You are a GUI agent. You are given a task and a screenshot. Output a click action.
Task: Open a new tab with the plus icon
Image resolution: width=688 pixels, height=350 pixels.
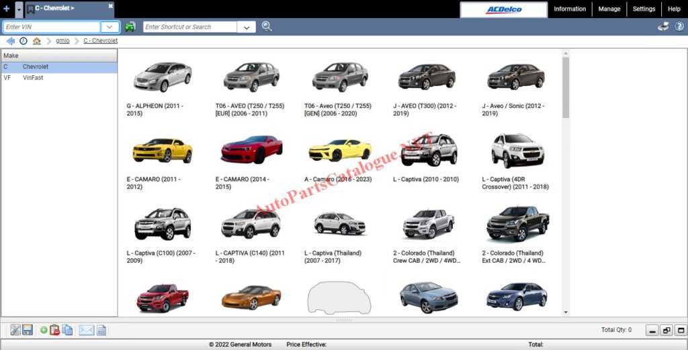pyautogui.click(x=6, y=8)
